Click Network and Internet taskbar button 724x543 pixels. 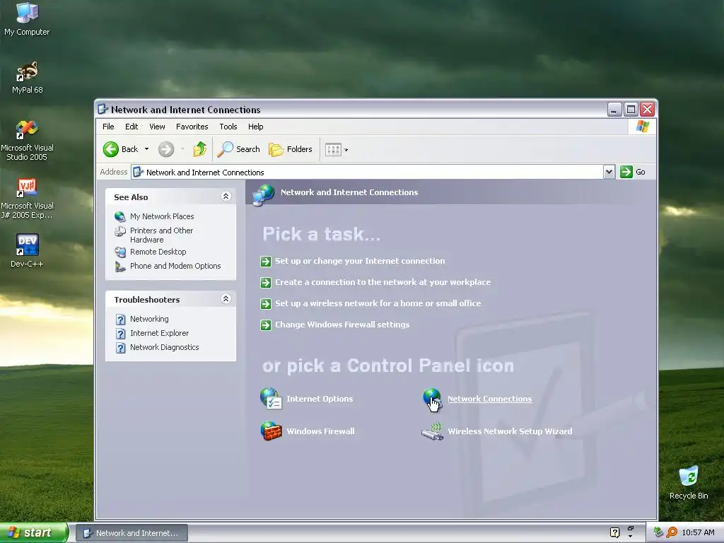pyautogui.click(x=132, y=533)
